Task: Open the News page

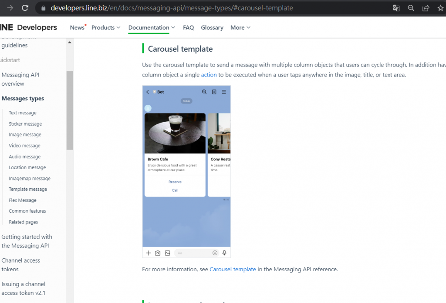Action: 77,27
